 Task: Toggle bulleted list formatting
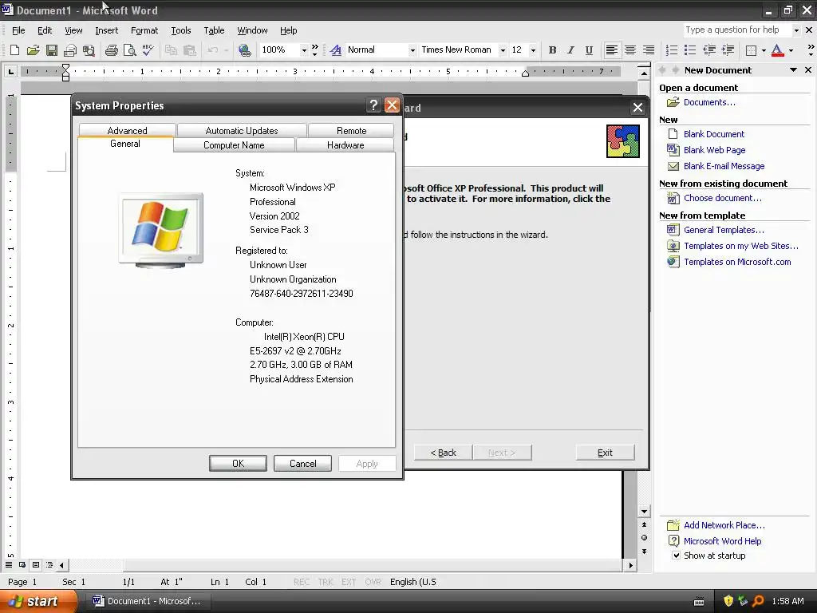click(x=690, y=50)
